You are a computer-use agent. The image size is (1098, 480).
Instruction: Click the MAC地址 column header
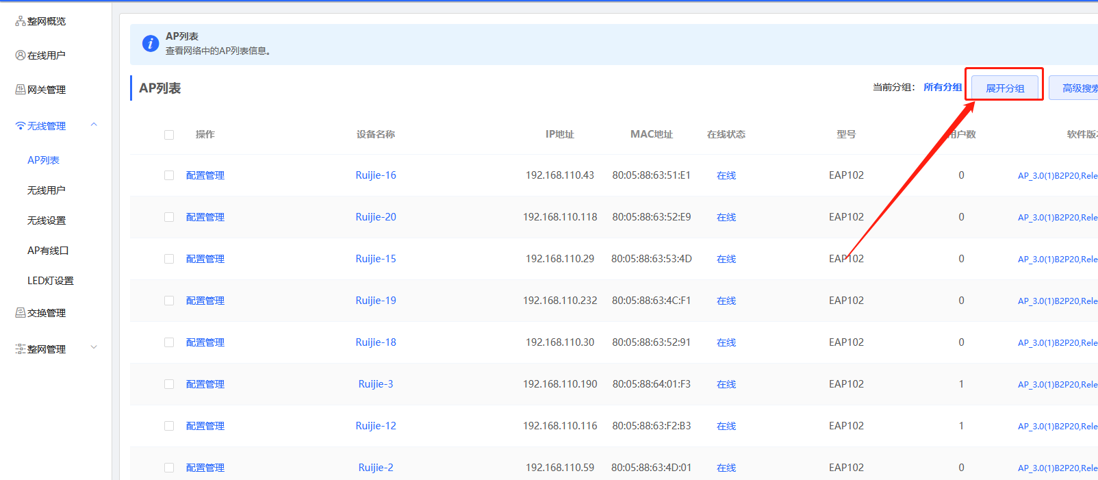point(652,134)
